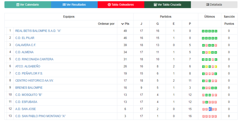Click the table icon in Ver Tabla Cruzada
Screen dimensions: 240x123
[155, 5]
